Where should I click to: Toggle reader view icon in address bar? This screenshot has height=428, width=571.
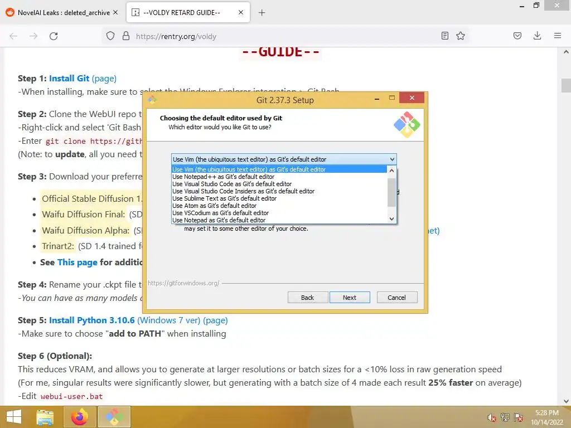[x=444, y=36]
